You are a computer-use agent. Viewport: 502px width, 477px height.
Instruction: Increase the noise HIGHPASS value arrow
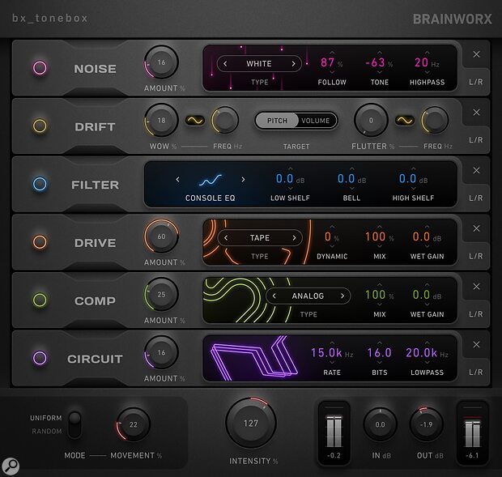point(427,53)
